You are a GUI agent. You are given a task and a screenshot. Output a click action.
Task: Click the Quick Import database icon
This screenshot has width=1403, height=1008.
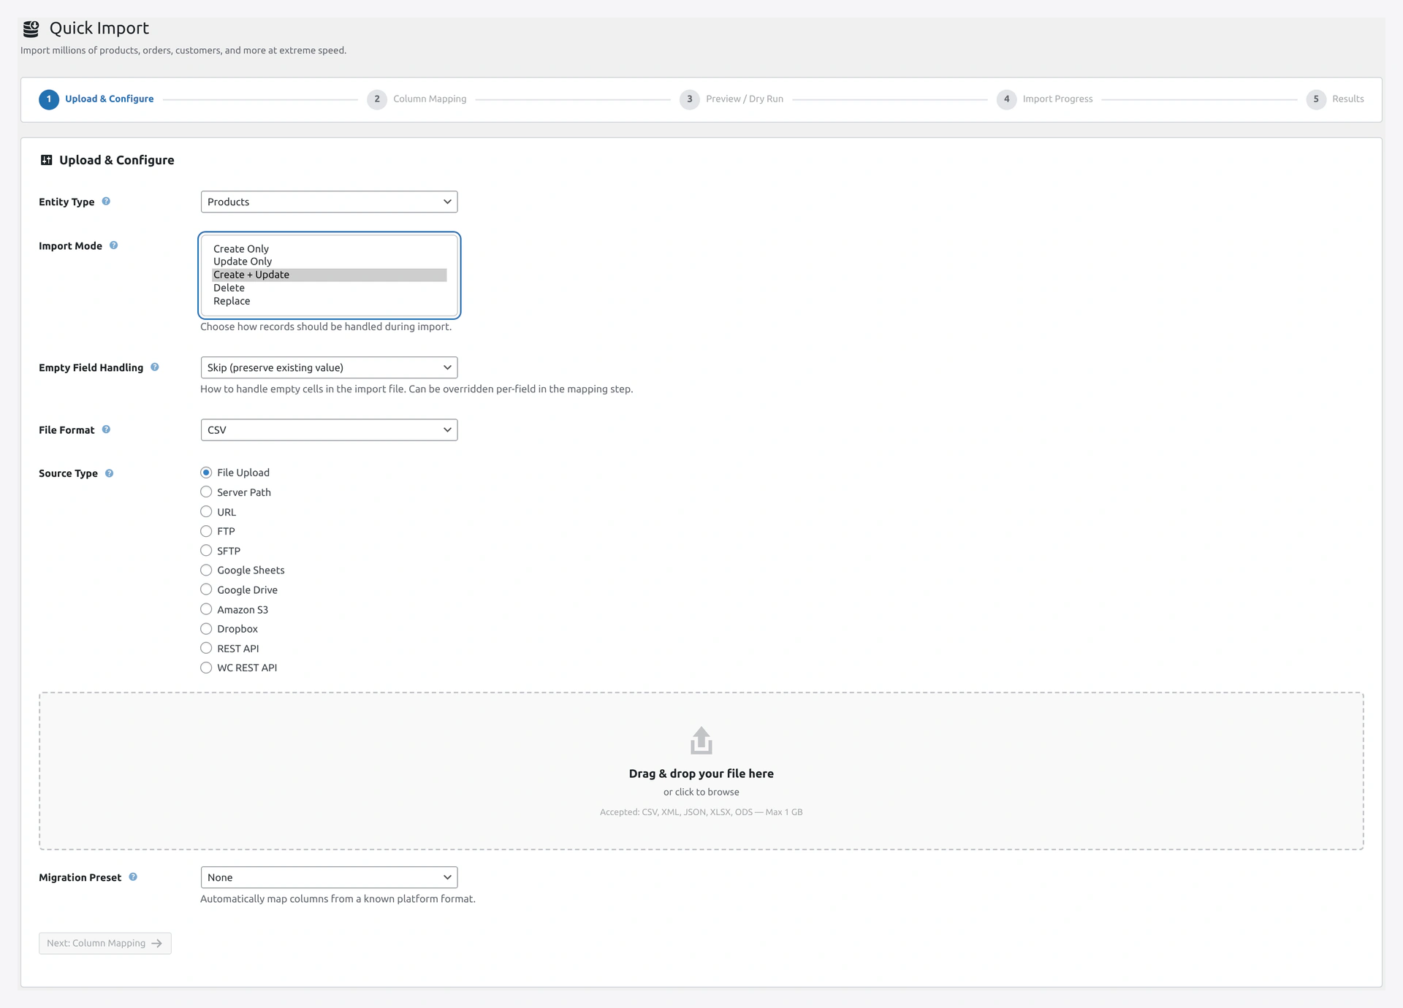tap(31, 28)
